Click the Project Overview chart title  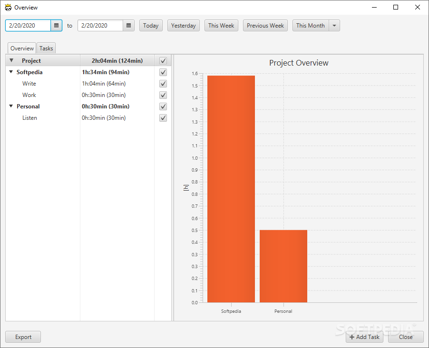point(299,63)
